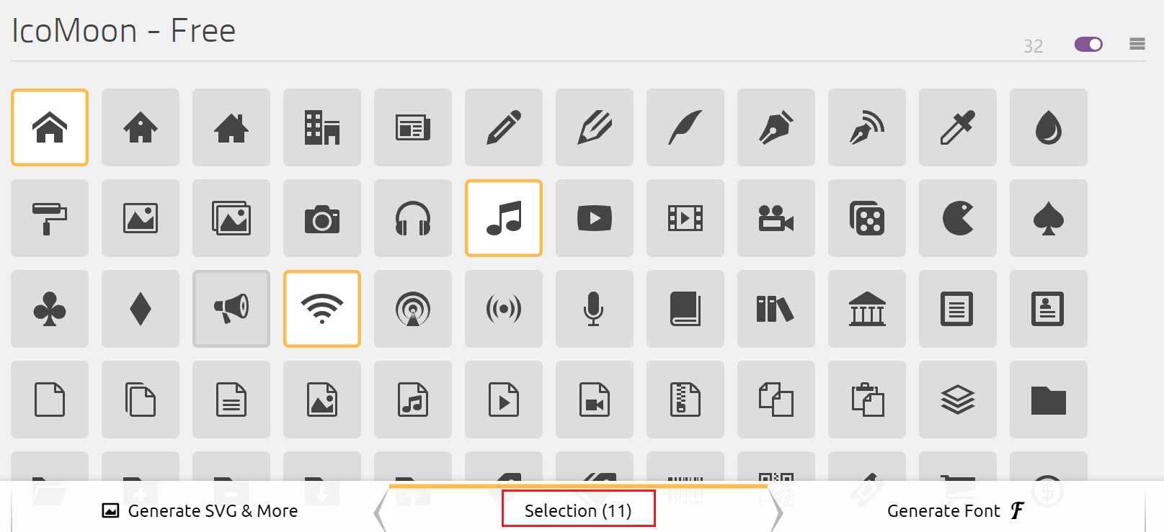Choose the film strip icon
Image resolution: width=1164 pixels, height=532 pixels.
[685, 218]
